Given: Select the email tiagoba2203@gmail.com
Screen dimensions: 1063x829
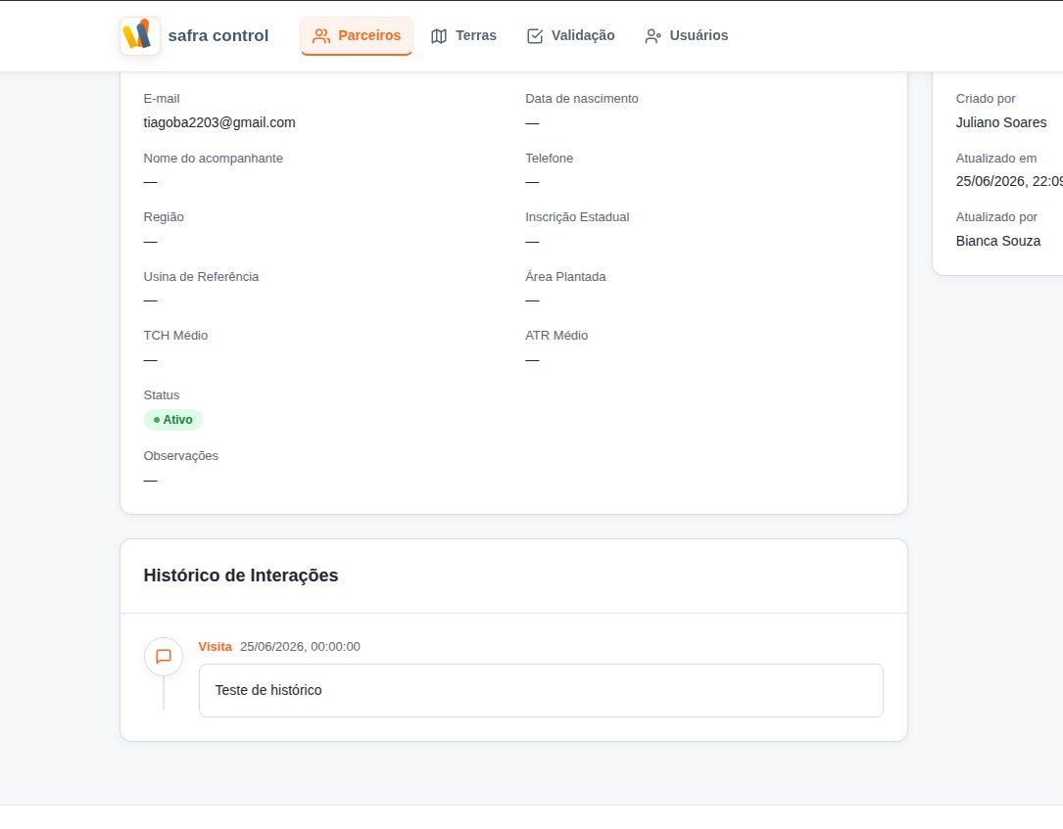Looking at the screenshot, I should point(219,122).
